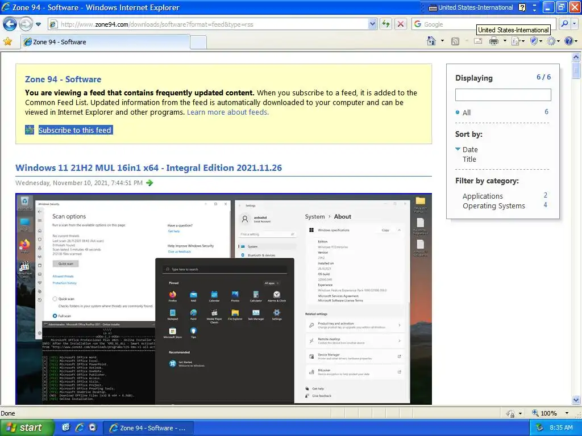Screen dimensions: 582x436
Task: Open the search provider options dropdown
Action: pos(574,24)
